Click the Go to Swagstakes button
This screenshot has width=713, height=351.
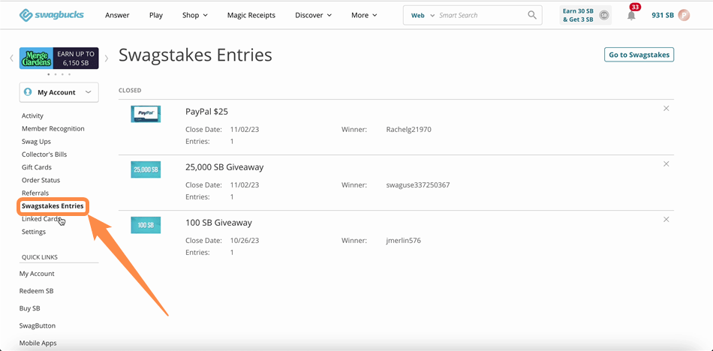click(x=639, y=55)
